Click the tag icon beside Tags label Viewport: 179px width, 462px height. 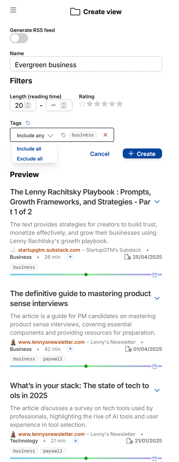[x=28, y=123]
